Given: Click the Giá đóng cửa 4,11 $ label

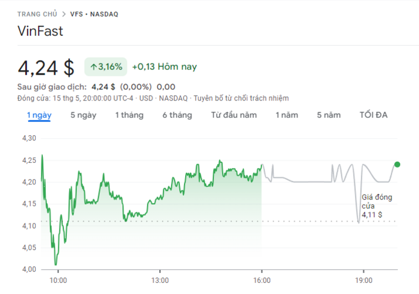Looking at the screenshot, I should coord(377,206).
